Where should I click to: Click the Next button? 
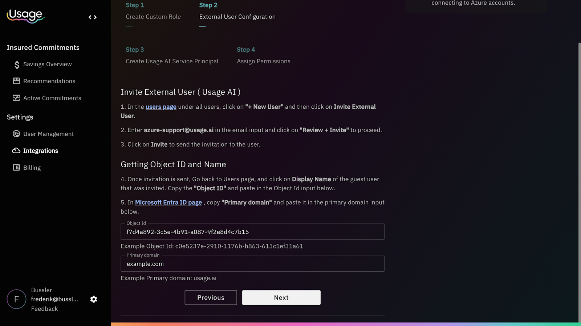[281, 297]
